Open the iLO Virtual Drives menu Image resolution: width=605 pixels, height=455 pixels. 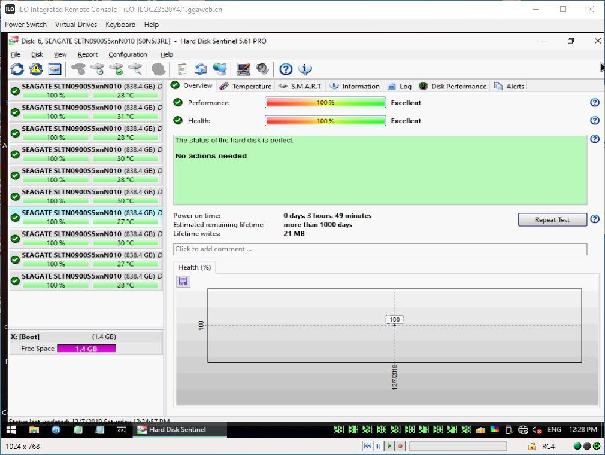76,25
